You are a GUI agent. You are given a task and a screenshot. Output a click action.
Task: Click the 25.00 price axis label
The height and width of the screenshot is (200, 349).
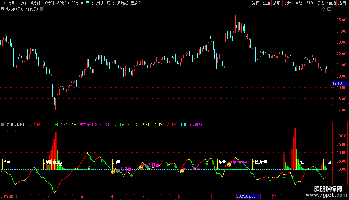click(341, 20)
